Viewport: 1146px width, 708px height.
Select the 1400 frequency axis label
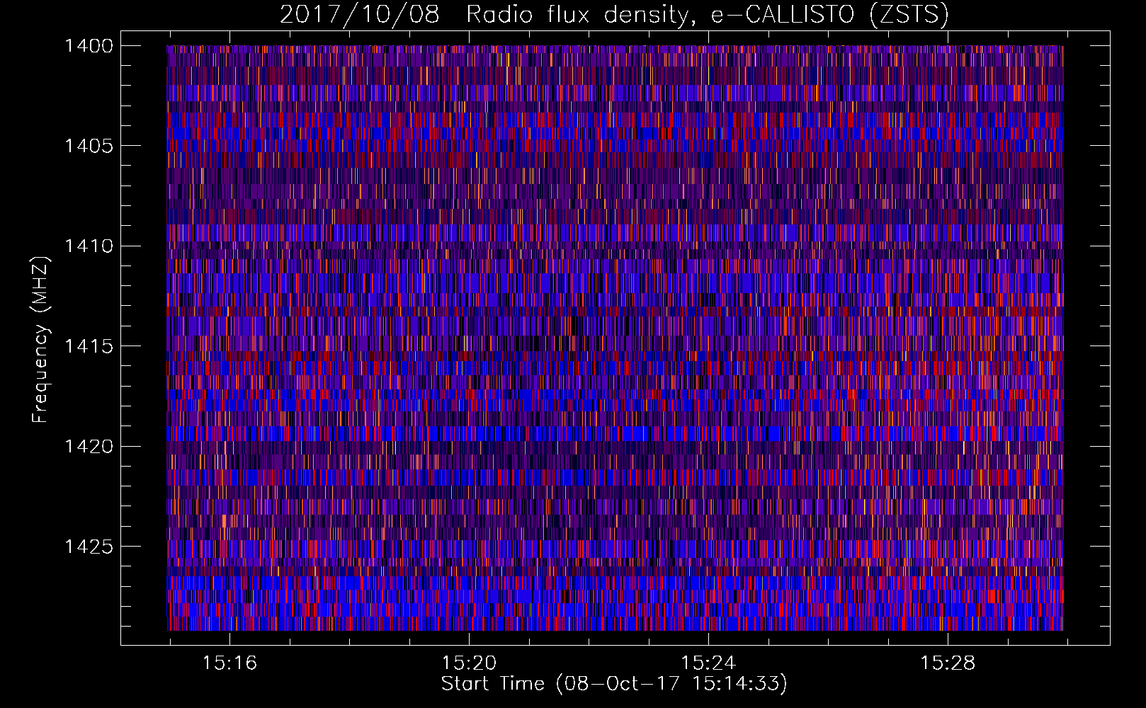(x=89, y=46)
